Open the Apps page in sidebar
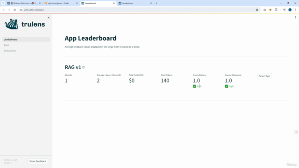The image size is (299, 168). (6, 45)
